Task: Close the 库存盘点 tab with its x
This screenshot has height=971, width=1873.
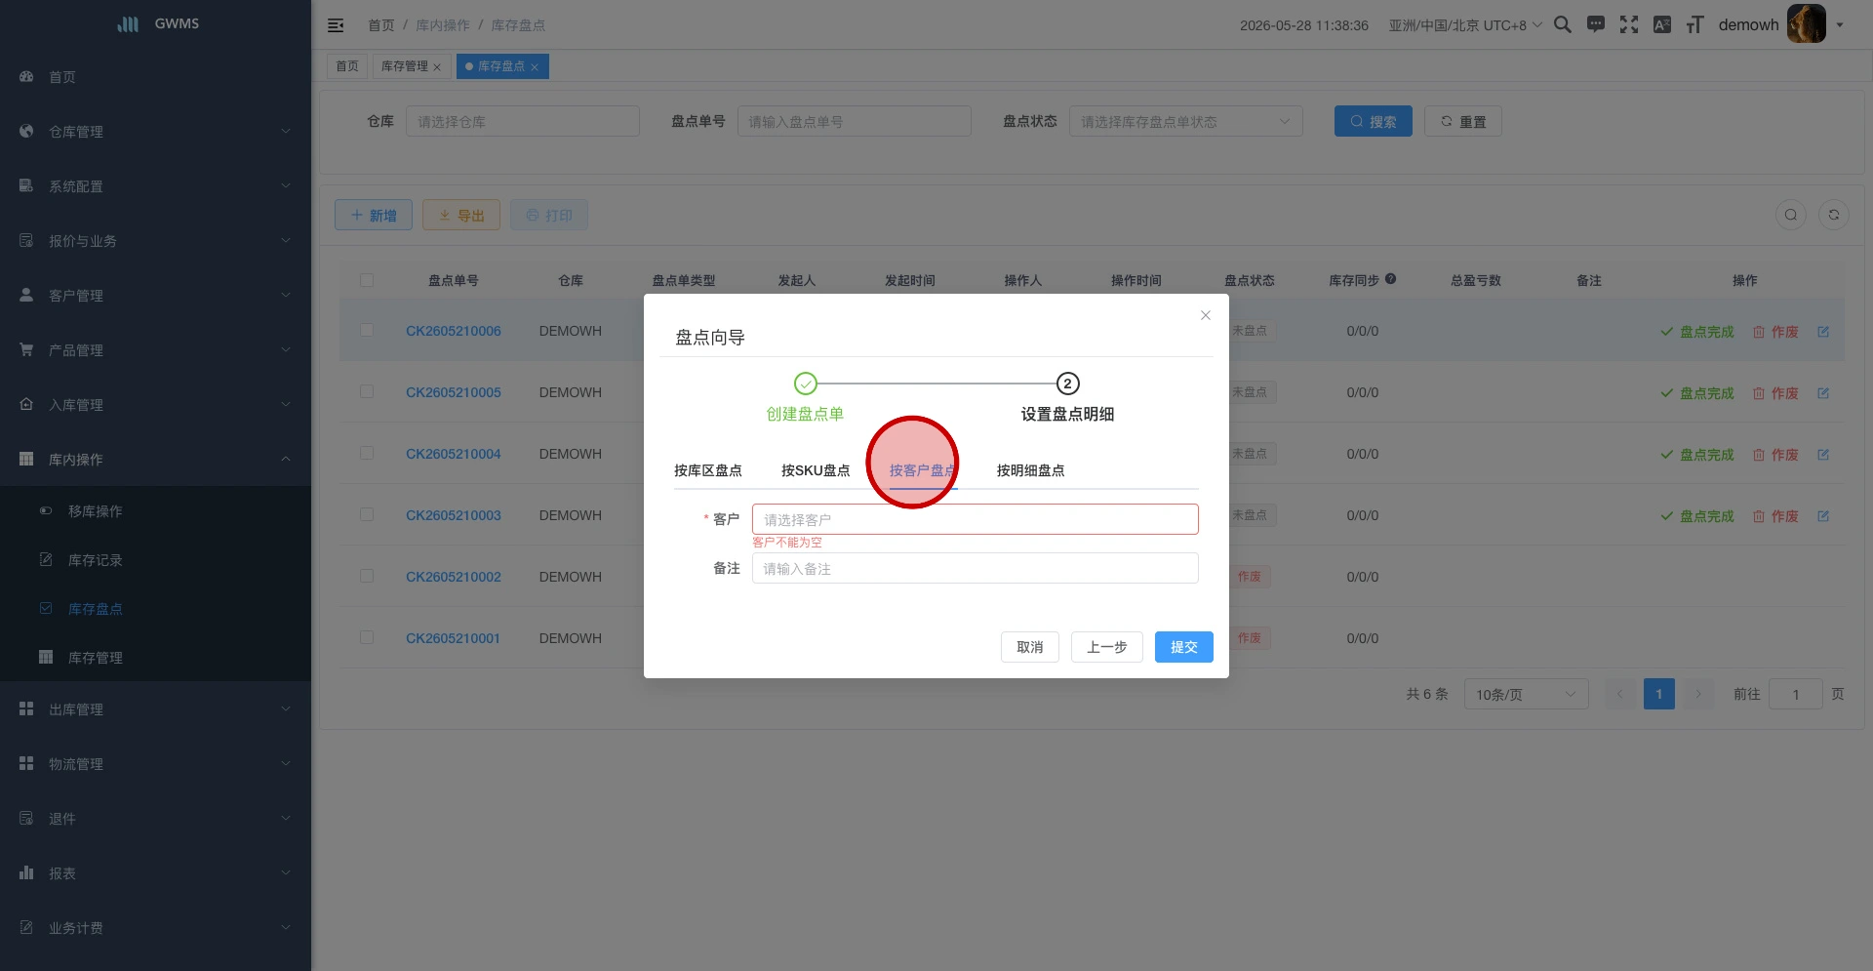Action: click(535, 67)
